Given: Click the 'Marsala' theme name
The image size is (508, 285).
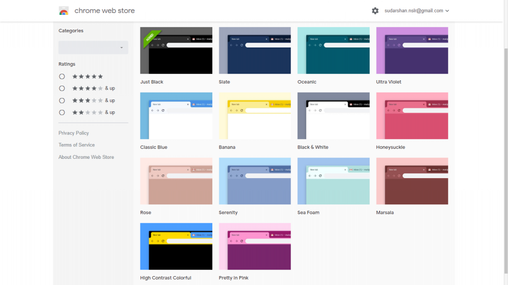Looking at the screenshot, I should [x=385, y=212].
